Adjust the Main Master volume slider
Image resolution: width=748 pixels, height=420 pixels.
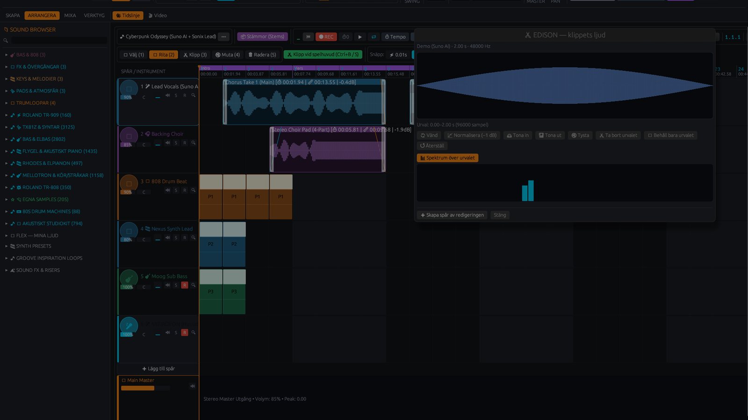click(x=145, y=388)
